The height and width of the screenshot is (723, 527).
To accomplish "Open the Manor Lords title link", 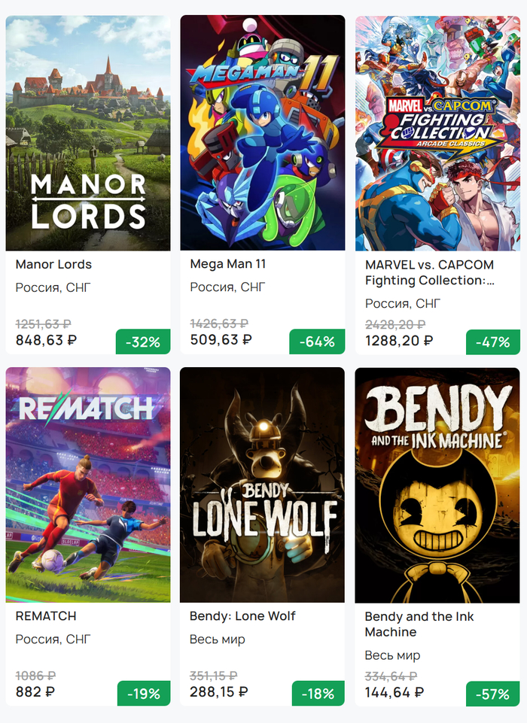I will (x=53, y=264).
